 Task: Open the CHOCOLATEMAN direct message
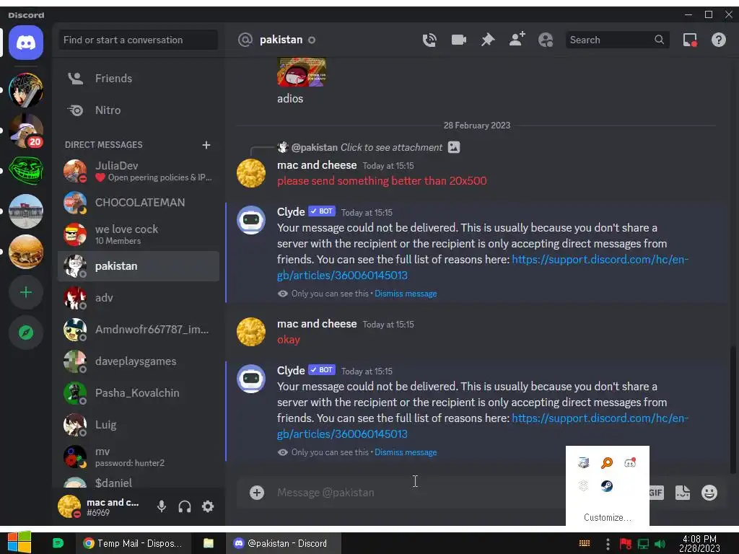click(x=138, y=203)
